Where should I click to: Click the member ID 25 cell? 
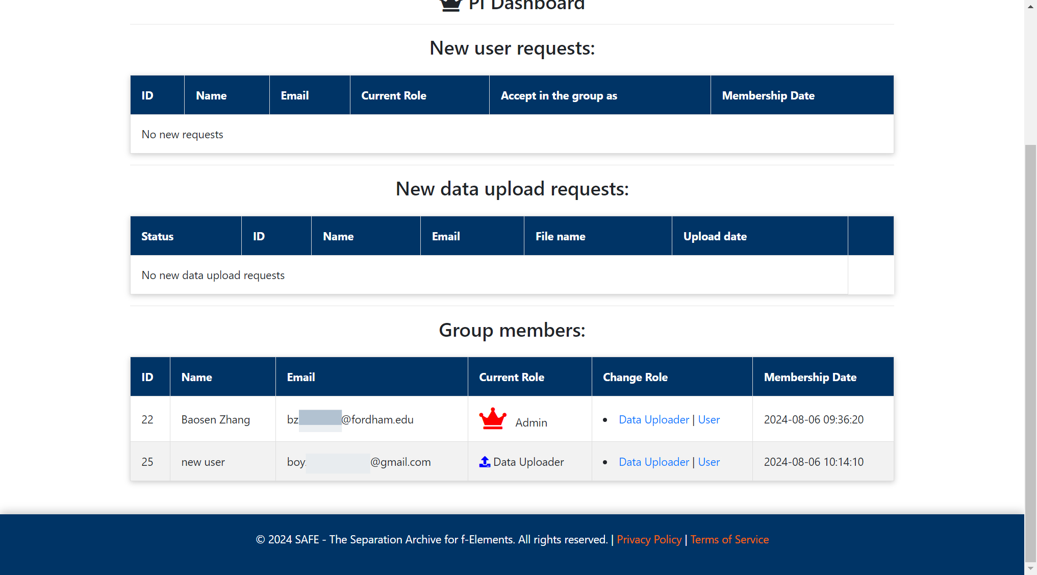150,462
